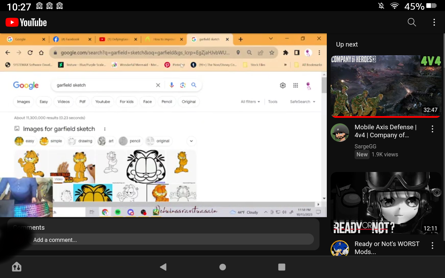
Task: Tap the Comments heading
Action: tap(29, 227)
